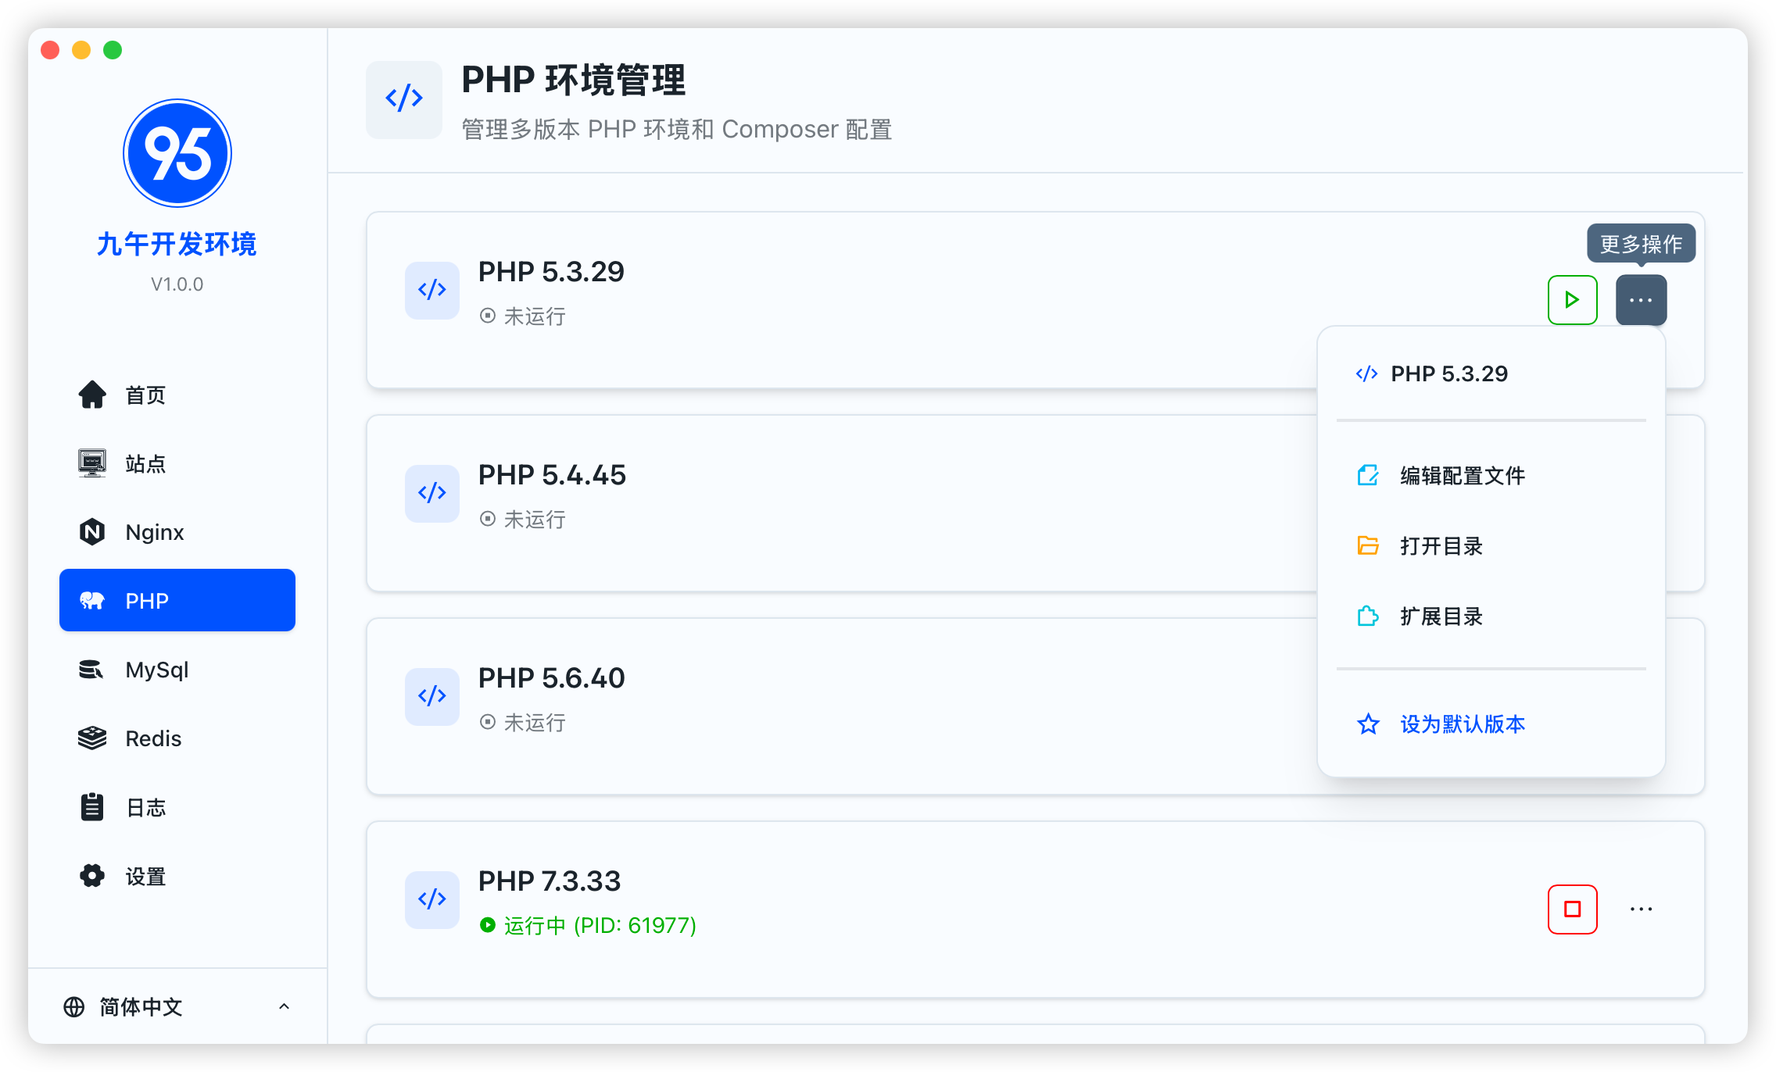This screenshot has width=1776, height=1072.
Task: Open 日志 clipboard log icon
Action: (x=92, y=807)
